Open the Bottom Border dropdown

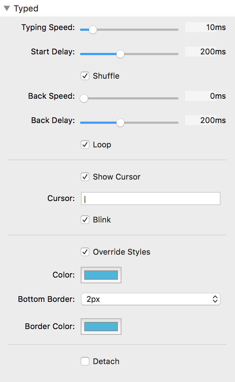[150, 299]
